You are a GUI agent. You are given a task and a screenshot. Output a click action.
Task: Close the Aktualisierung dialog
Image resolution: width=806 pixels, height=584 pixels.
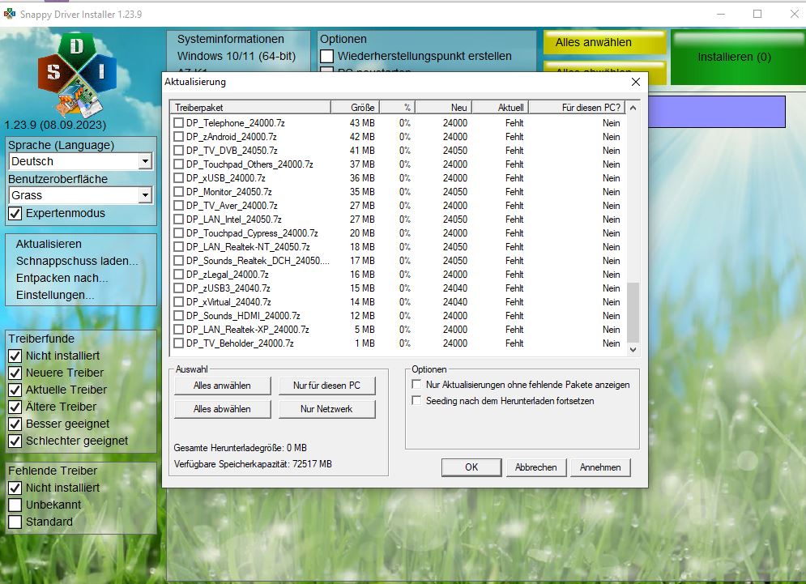pyautogui.click(x=636, y=82)
